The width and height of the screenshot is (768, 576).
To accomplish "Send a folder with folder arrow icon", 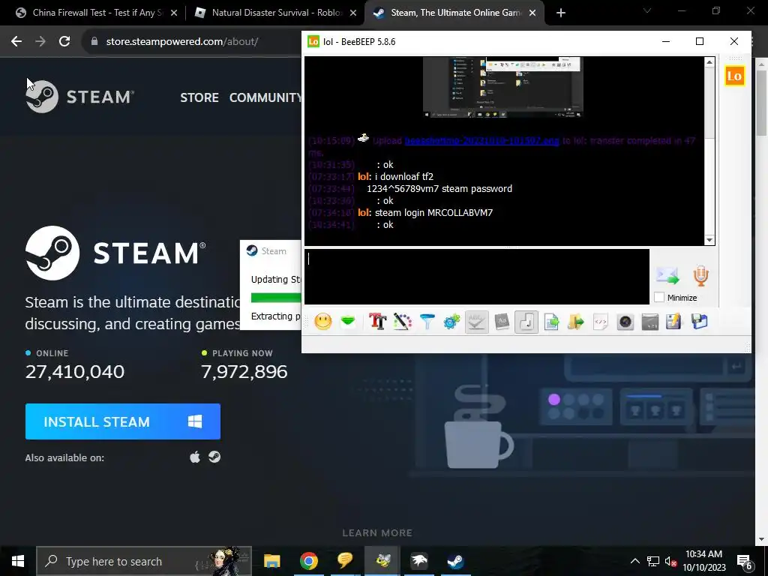I will pos(576,322).
